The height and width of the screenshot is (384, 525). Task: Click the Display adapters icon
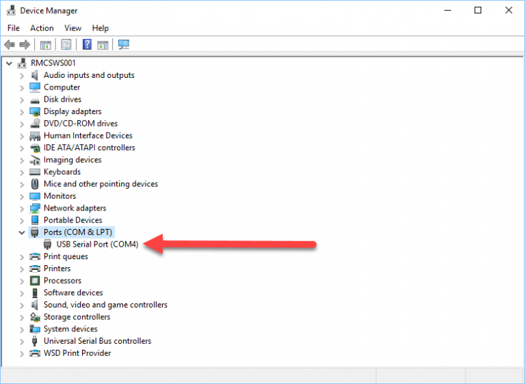(x=35, y=112)
